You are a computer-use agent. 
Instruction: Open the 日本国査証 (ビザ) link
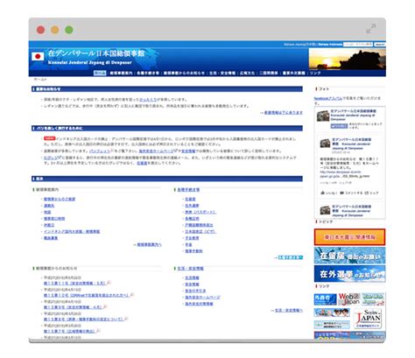pos(200,231)
